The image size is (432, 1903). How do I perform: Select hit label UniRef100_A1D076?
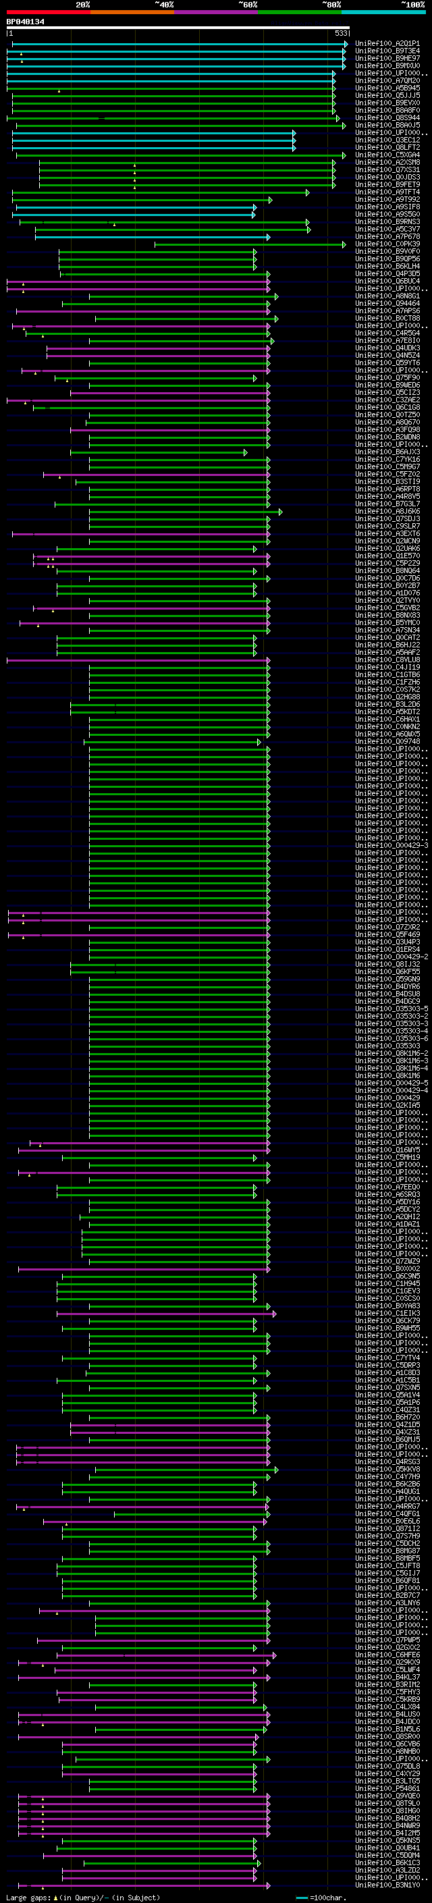click(387, 593)
